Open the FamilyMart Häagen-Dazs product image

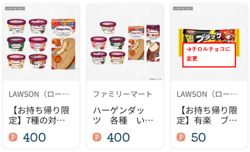[125, 42]
